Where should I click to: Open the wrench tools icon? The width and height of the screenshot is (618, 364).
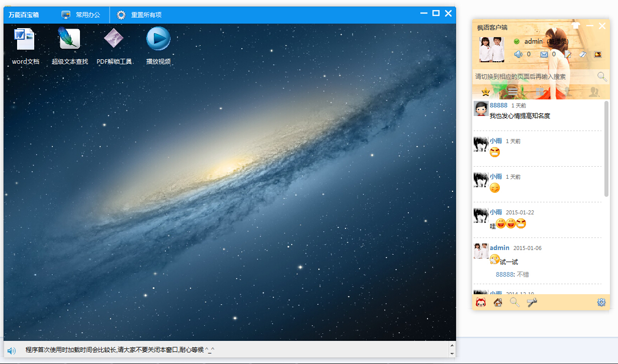pyautogui.click(x=532, y=302)
